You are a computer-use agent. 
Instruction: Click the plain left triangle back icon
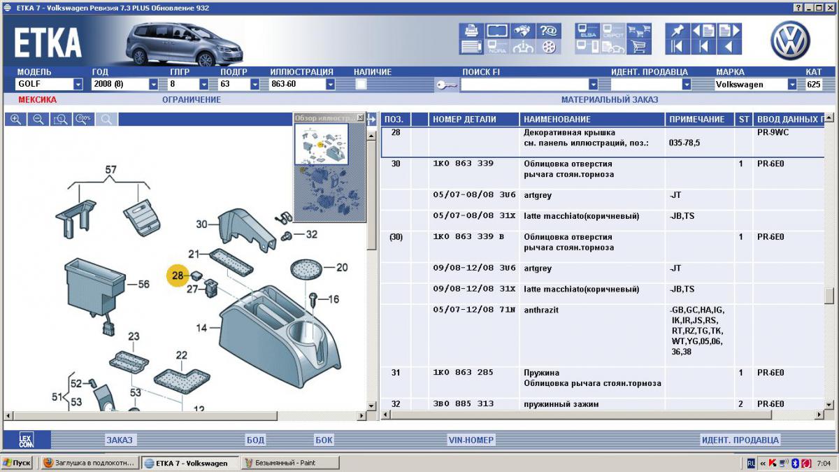point(729,47)
